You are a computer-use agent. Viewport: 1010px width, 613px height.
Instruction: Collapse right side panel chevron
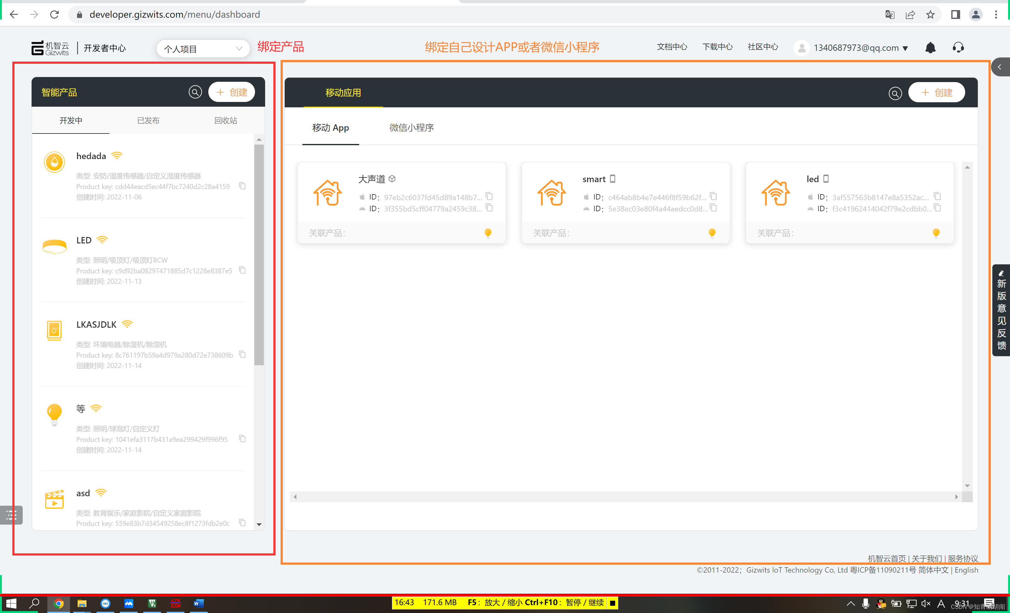click(x=999, y=67)
